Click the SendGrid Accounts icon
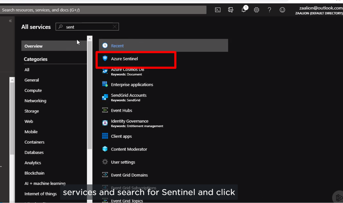This screenshot has width=343, height=203. (105, 97)
